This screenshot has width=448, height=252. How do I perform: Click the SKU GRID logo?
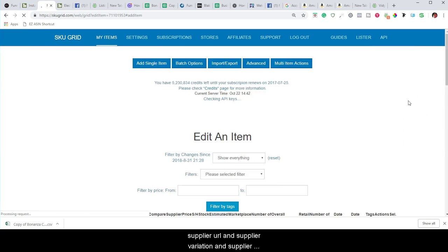(68, 37)
